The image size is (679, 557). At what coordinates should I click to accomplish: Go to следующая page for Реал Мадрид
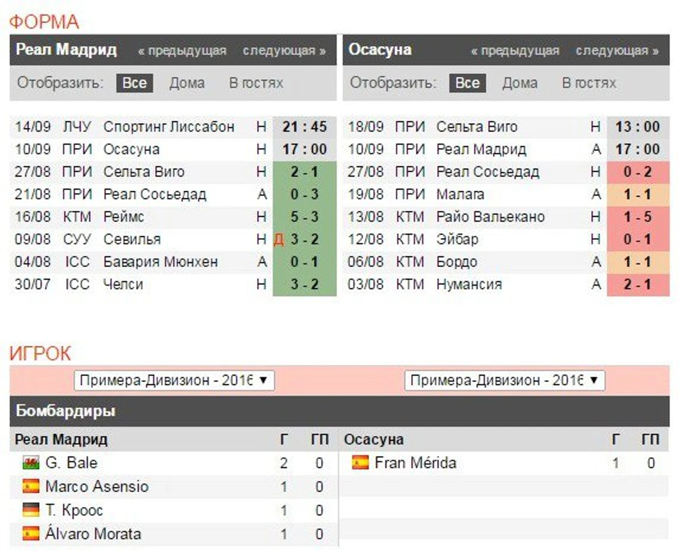(x=284, y=50)
